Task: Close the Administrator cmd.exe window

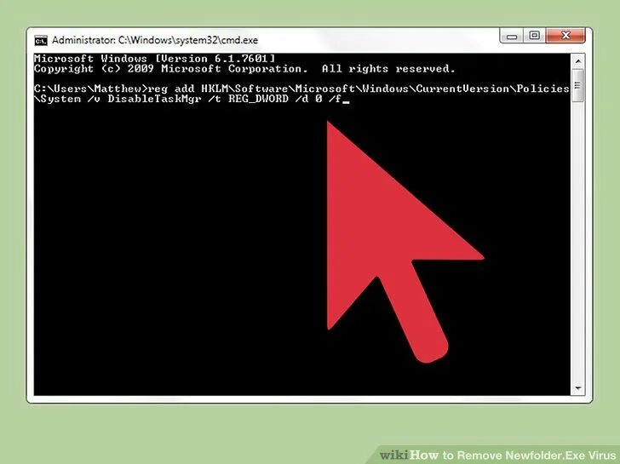Action: pyautogui.click(x=565, y=36)
